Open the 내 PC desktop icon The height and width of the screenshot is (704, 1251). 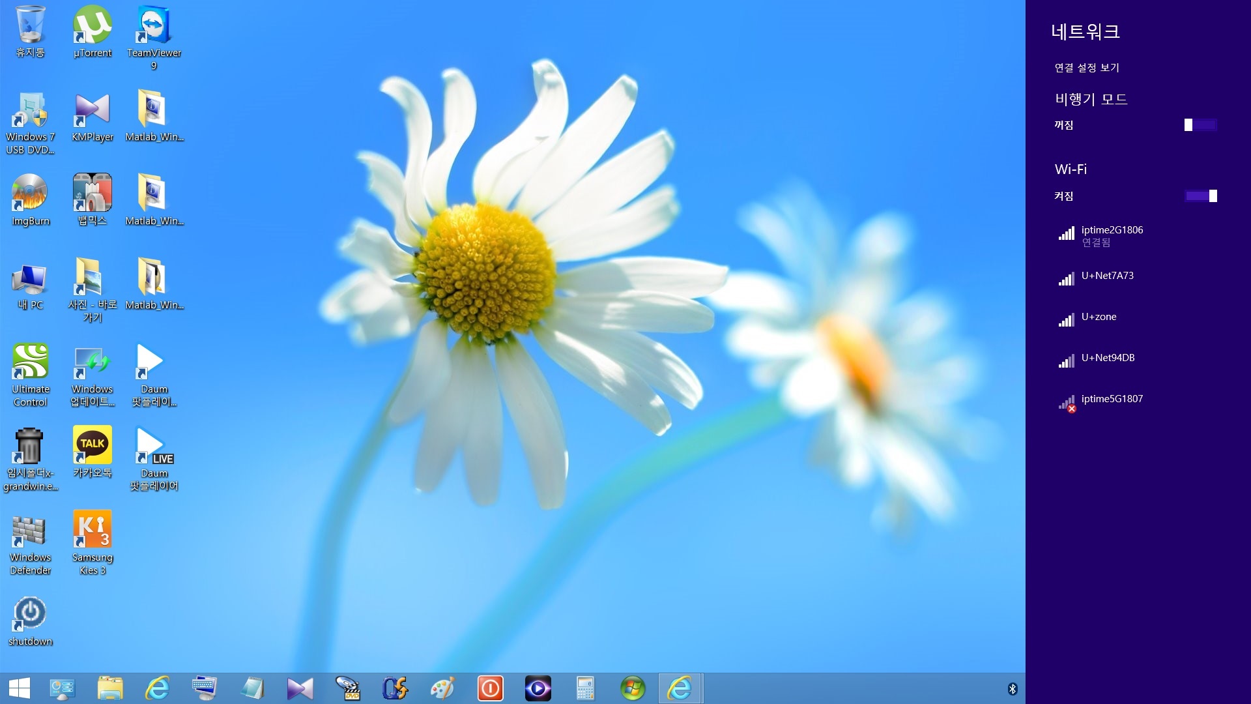[30, 285]
